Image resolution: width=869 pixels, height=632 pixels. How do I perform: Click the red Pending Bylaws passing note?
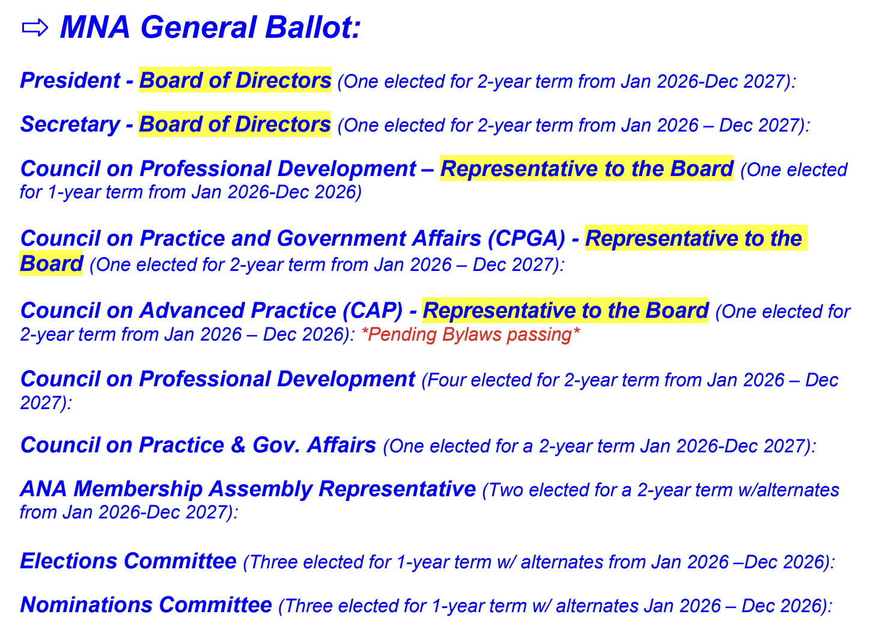pos(471,335)
